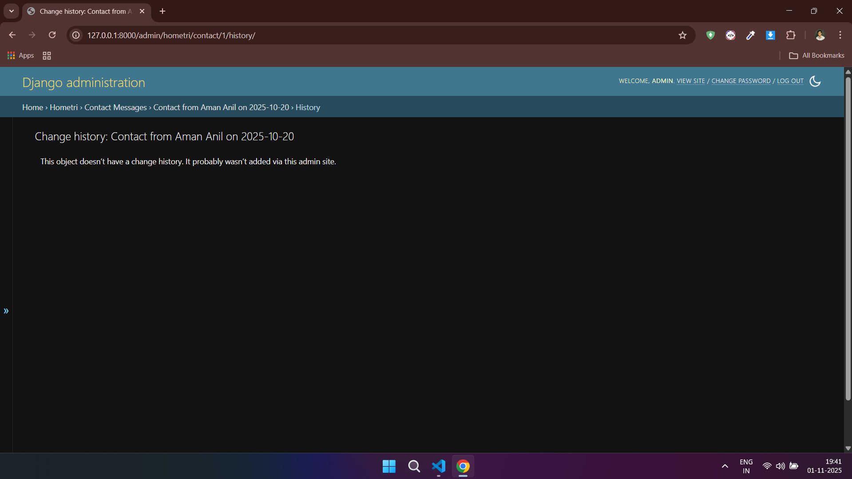Click the battery status icon
This screenshot has height=479, width=852.
(x=794, y=466)
